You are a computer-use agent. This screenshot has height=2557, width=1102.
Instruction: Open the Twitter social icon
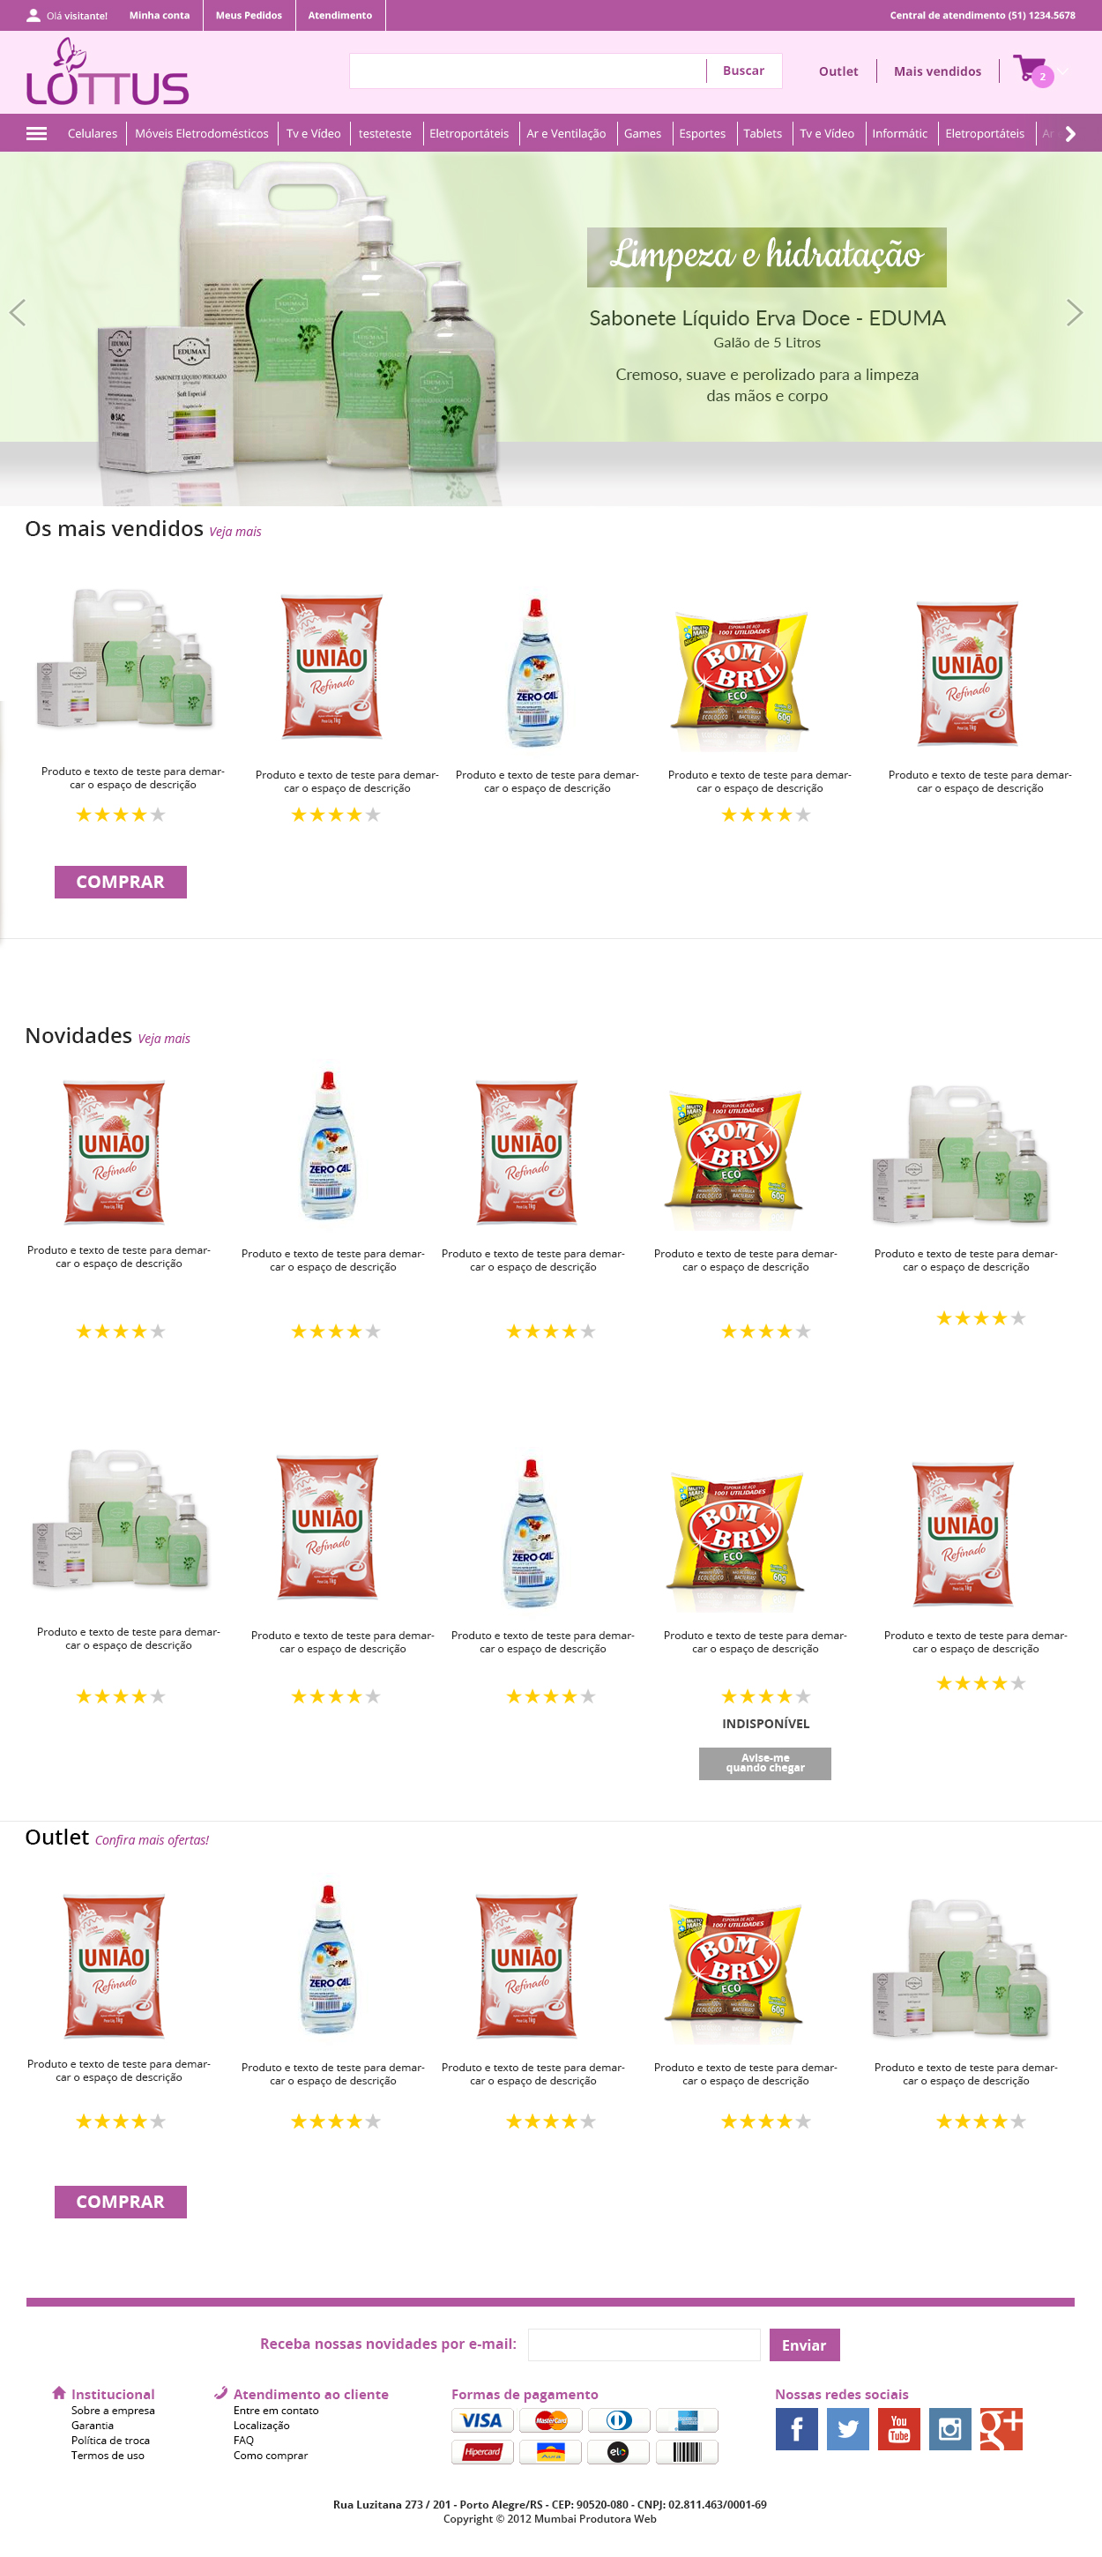pos(848,2429)
